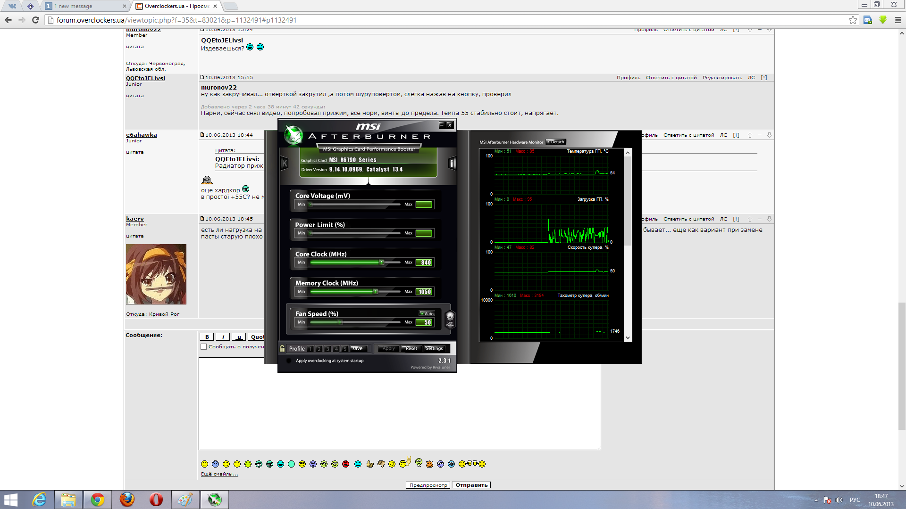Insert the thumbs-up hand smiley

[369, 464]
